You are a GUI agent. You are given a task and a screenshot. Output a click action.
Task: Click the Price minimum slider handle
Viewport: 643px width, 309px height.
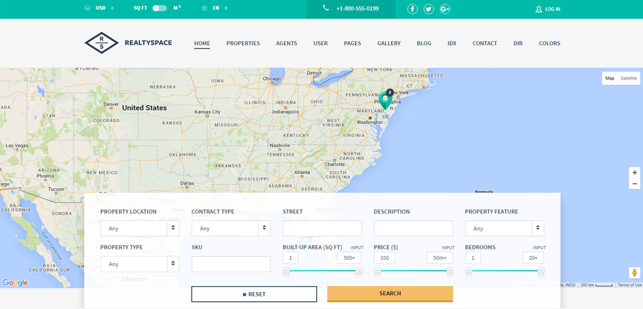pyautogui.click(x=377, y=270)
